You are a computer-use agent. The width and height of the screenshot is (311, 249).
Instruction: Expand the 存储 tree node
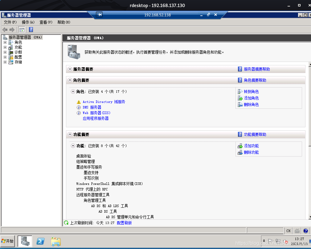(x=5, y=62)
